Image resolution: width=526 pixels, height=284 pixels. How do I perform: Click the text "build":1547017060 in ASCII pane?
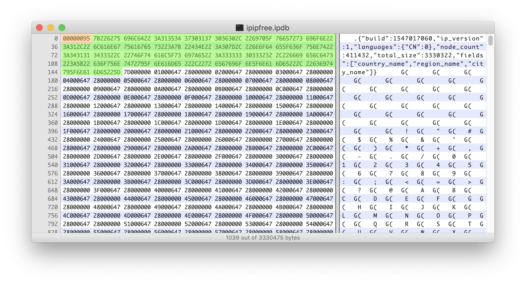coord(397,39)
